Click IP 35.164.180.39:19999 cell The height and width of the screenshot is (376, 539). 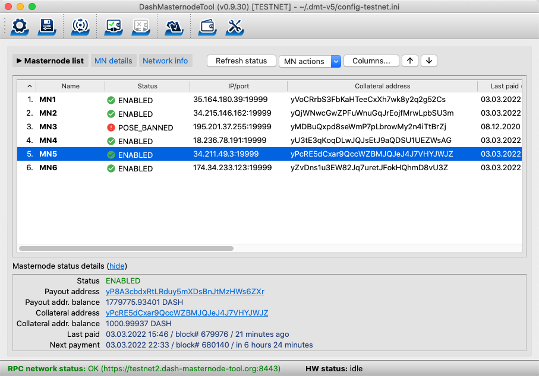click(x=231, y=100)
